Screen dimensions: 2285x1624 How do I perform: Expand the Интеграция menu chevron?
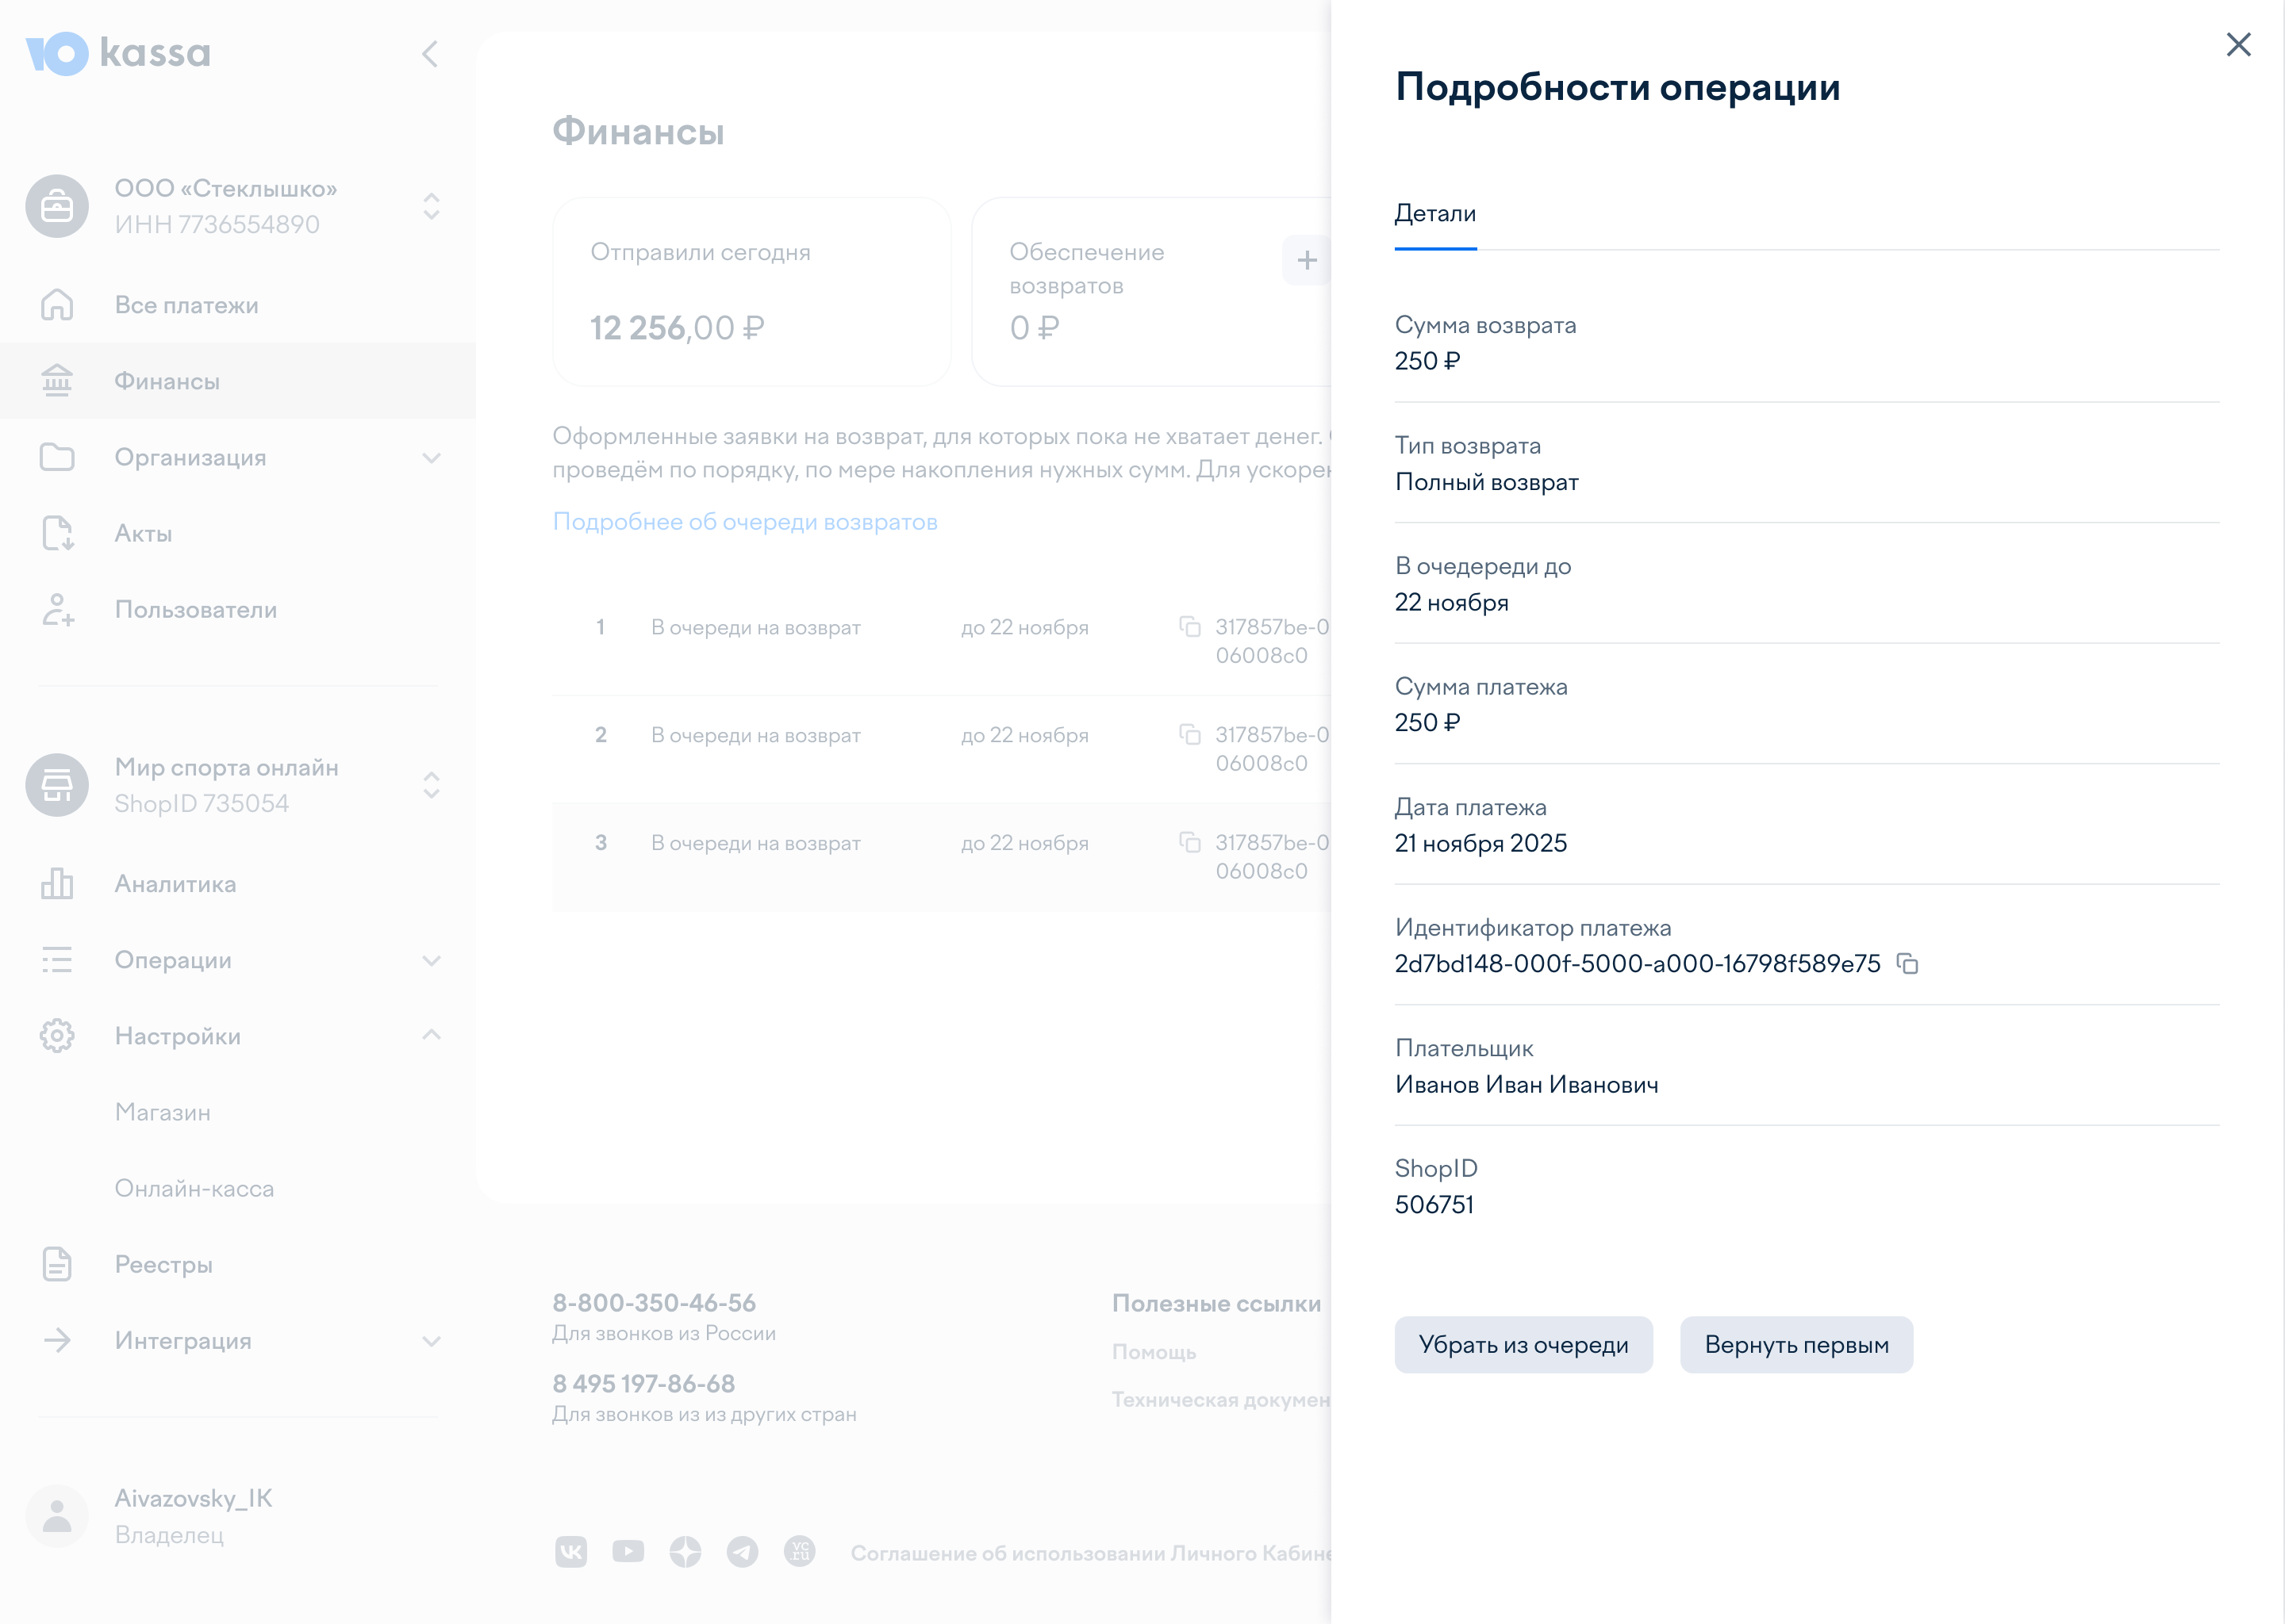click(431, 1342)
